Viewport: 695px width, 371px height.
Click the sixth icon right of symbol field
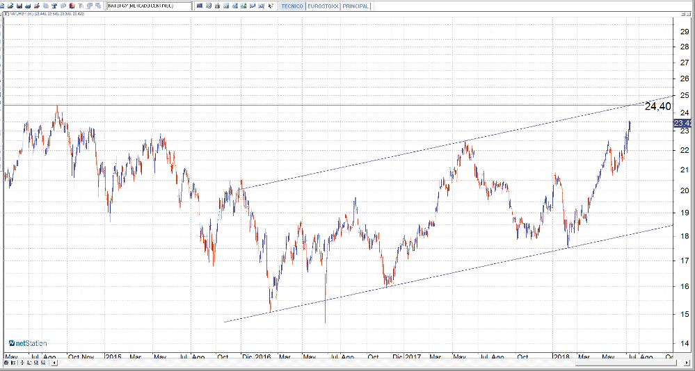click(x=243, y=6)
